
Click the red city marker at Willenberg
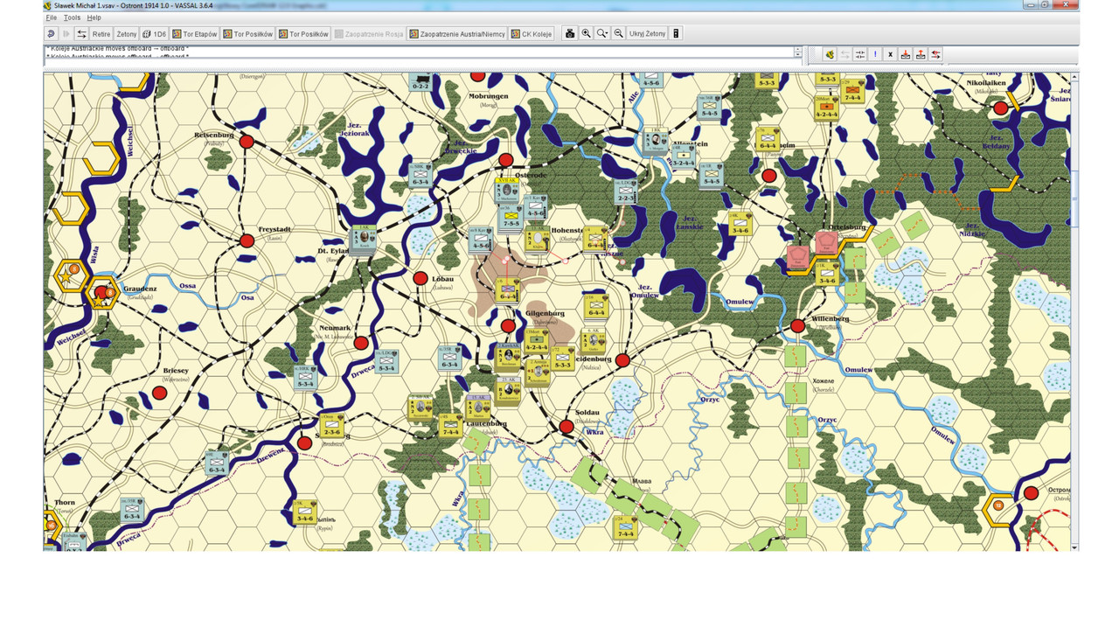tap(797, 326)
